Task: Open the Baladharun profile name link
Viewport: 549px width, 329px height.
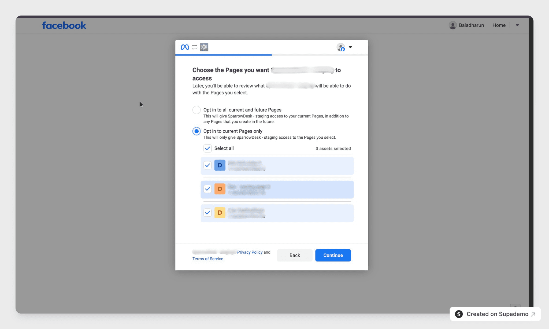Action: (x=471, y=25)
